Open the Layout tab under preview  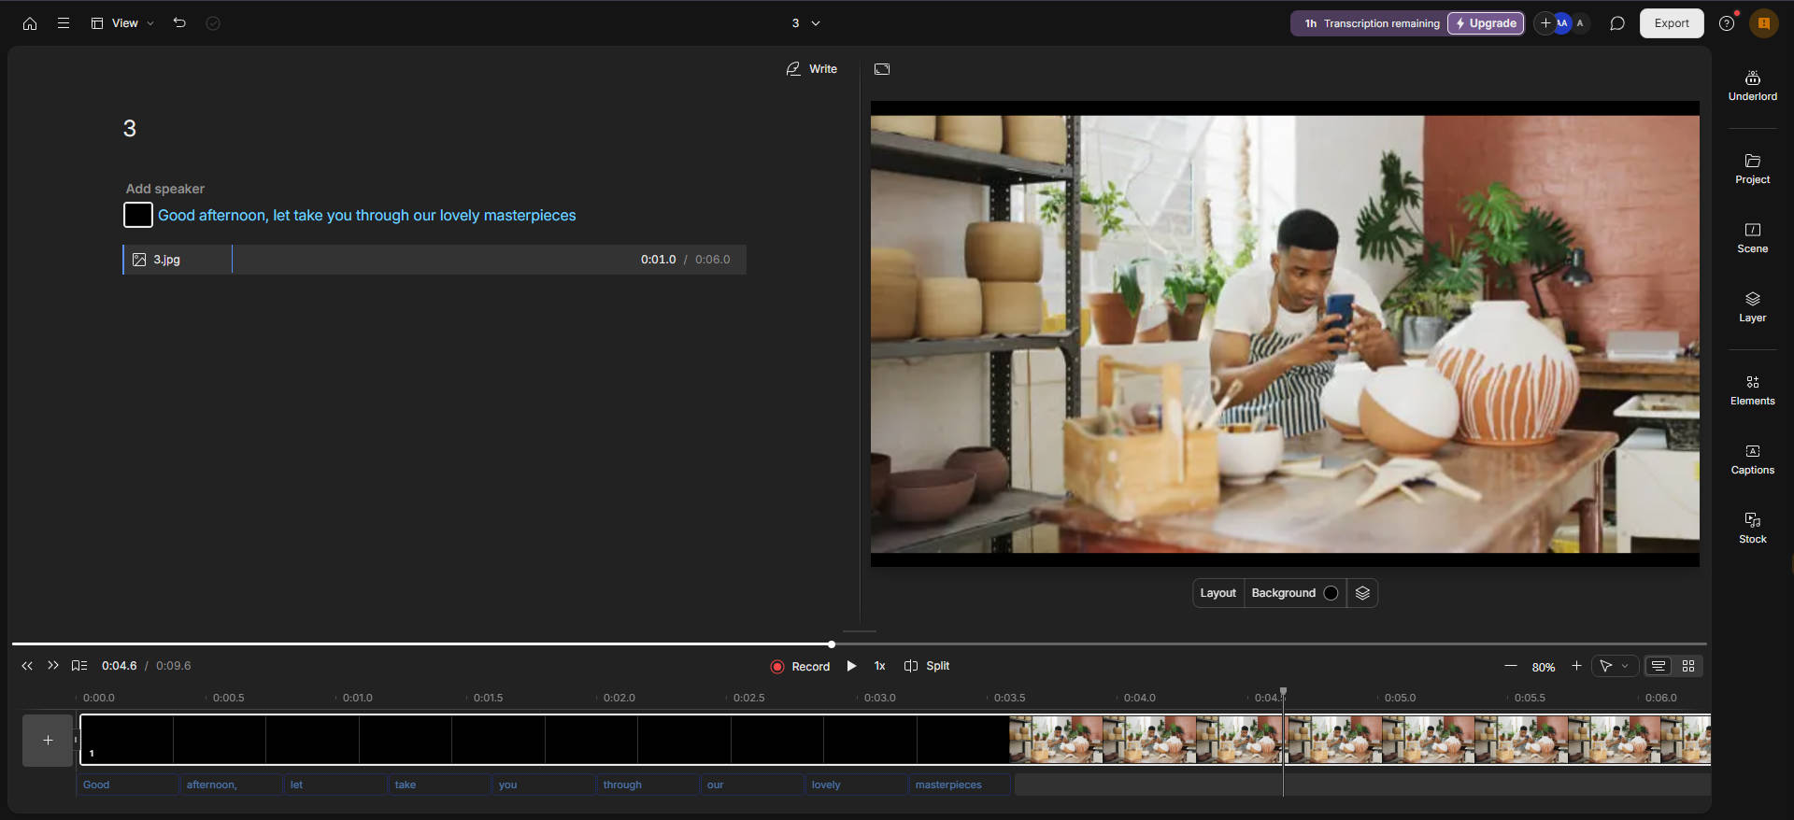[x=1217, y=593]
